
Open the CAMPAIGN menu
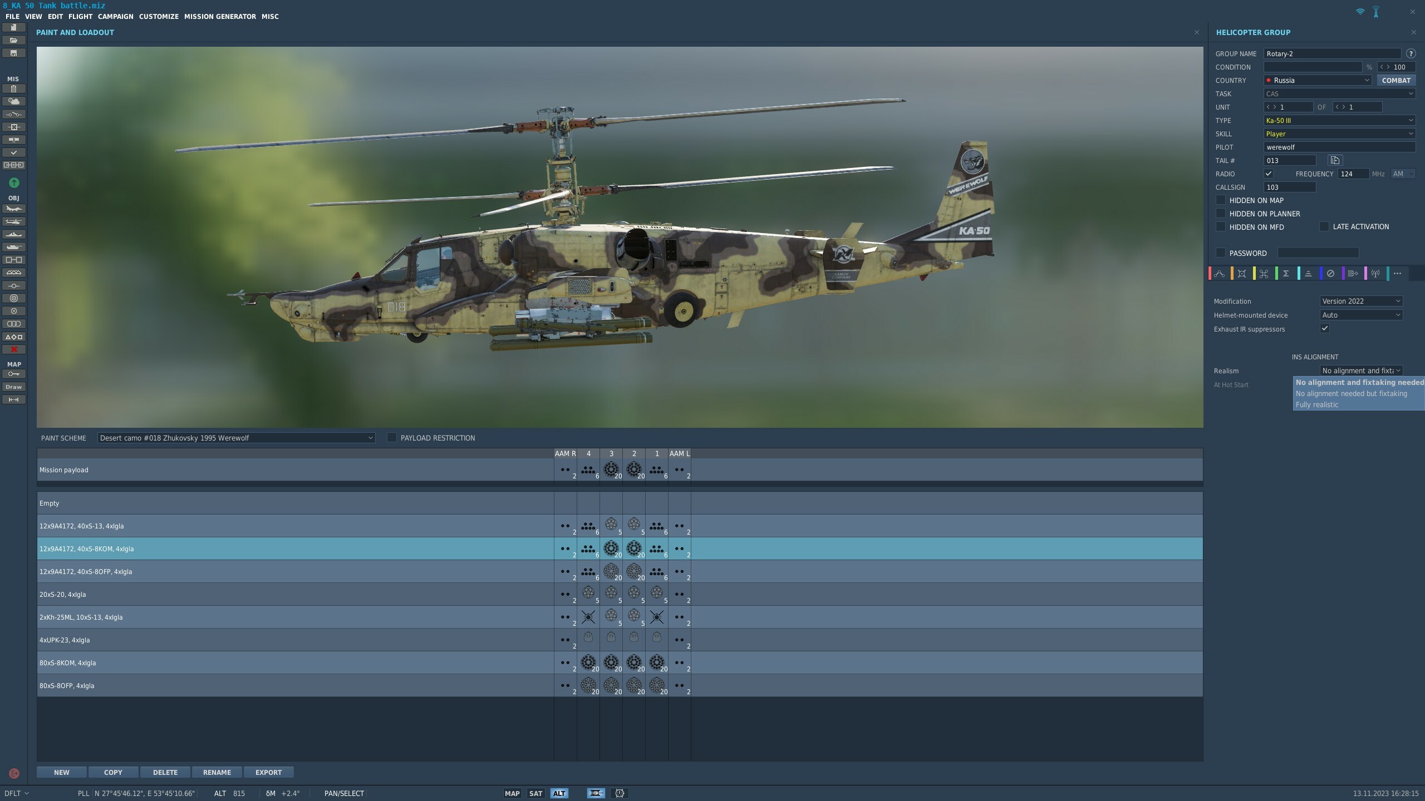click(x=115, y=16)
